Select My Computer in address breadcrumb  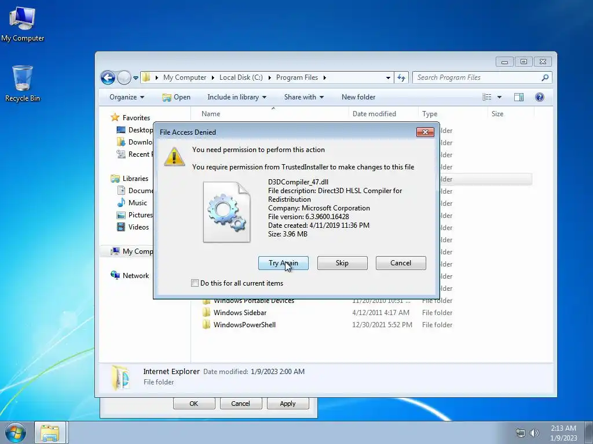[185, 77]
